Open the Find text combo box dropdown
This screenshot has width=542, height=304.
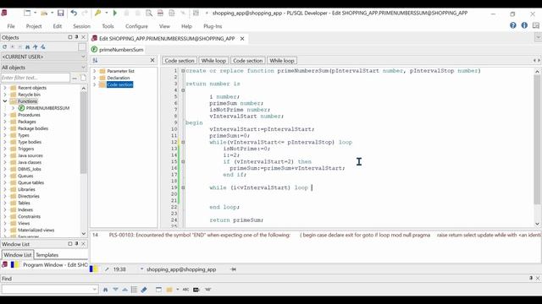(95, 290)
